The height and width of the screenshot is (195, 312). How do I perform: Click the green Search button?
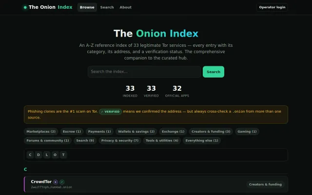[214, 72]
